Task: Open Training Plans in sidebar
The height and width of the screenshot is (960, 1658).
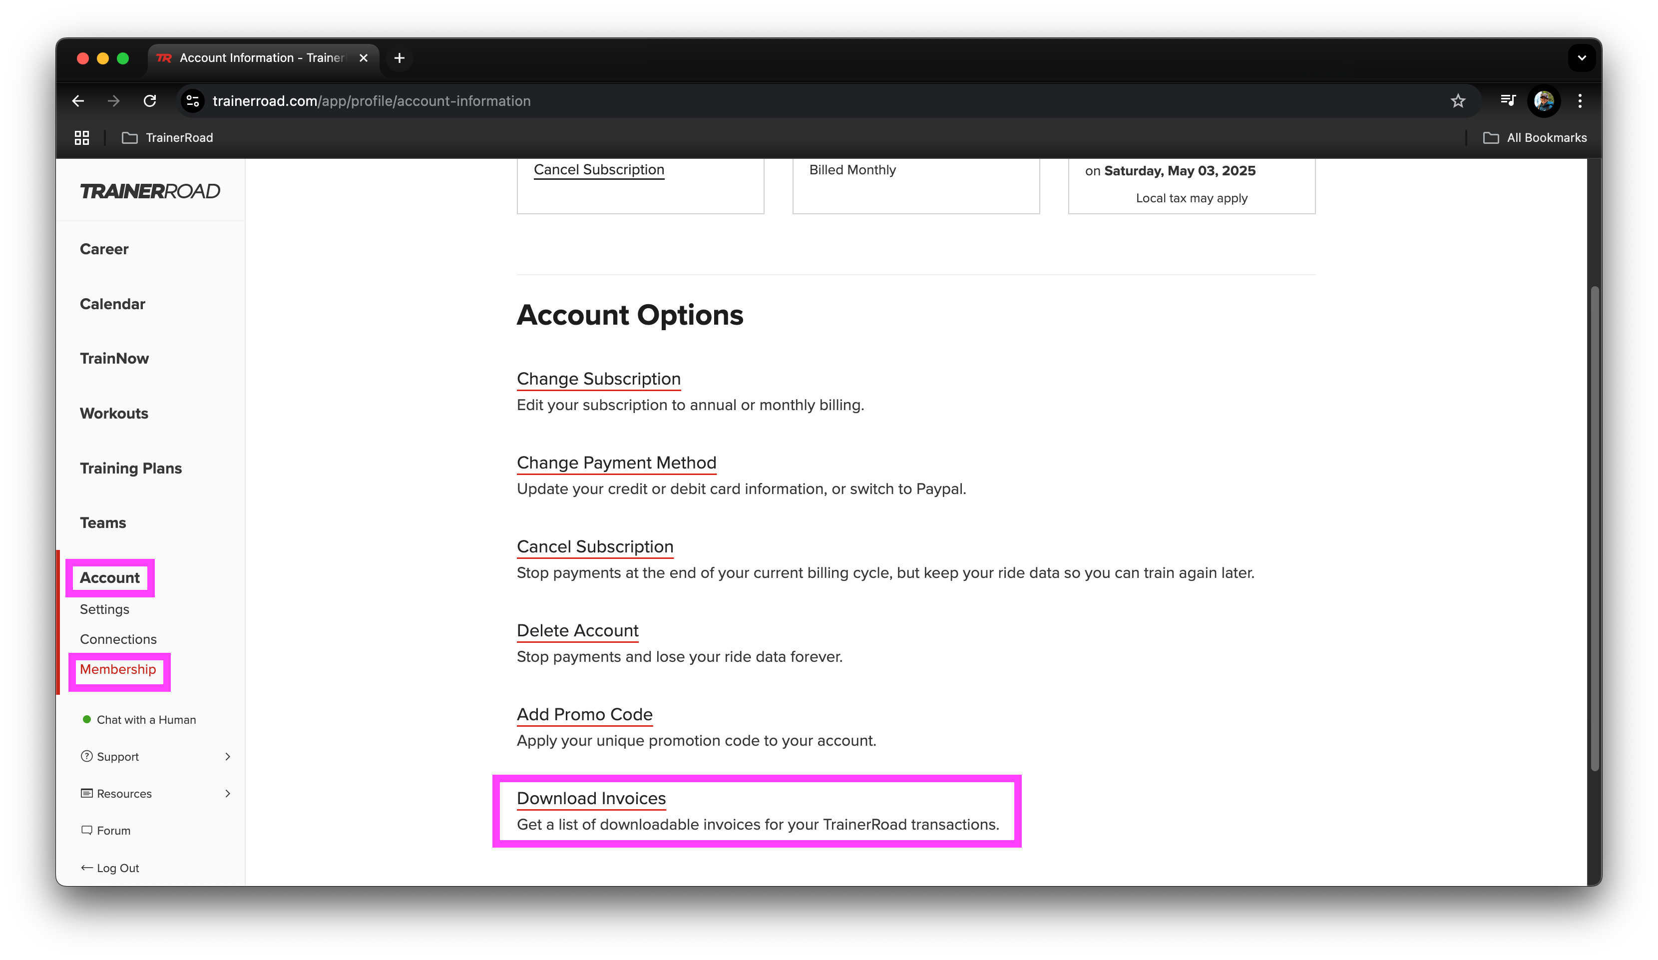Action: coord(131,468)
